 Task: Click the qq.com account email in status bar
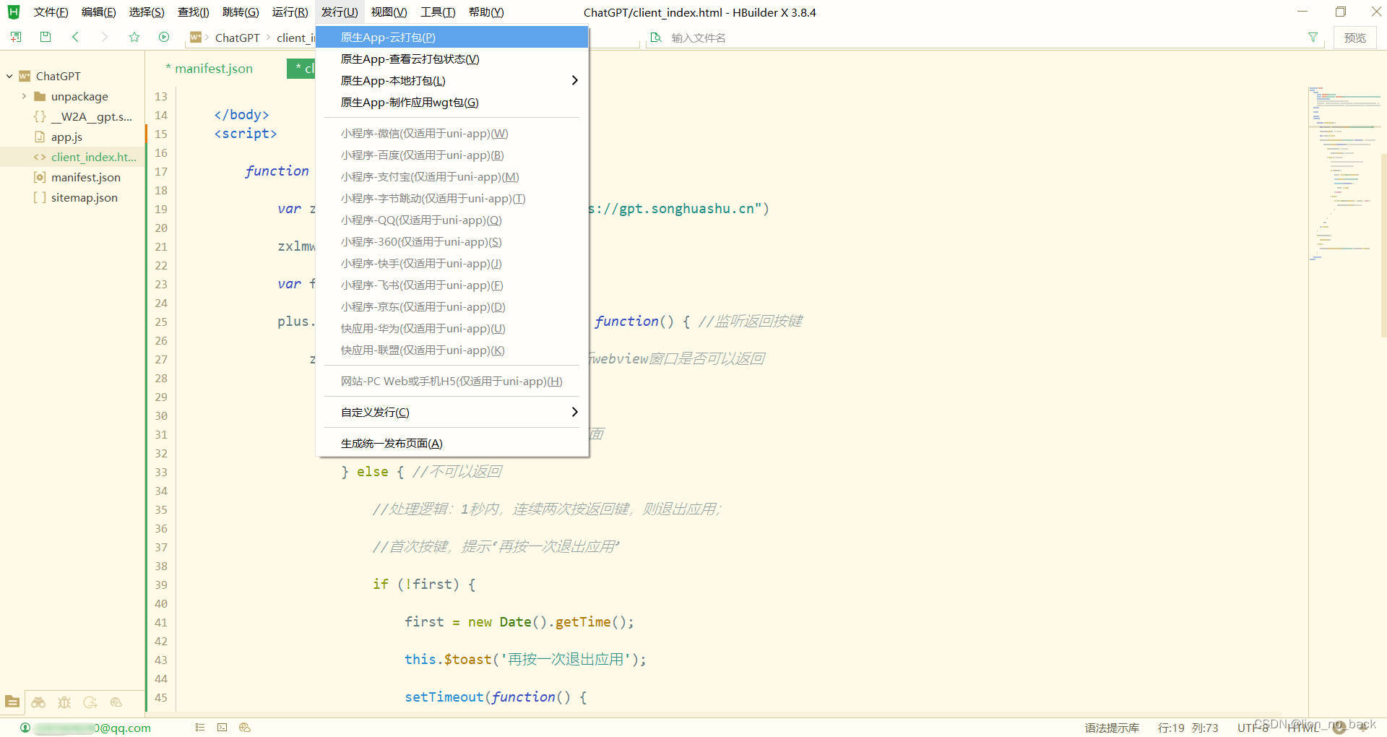click(92, 728)
